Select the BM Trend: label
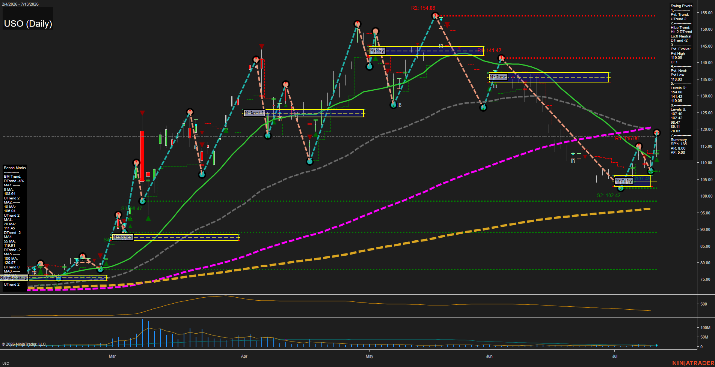This screenshot has height=367, width=715. (x=12, y=177)
